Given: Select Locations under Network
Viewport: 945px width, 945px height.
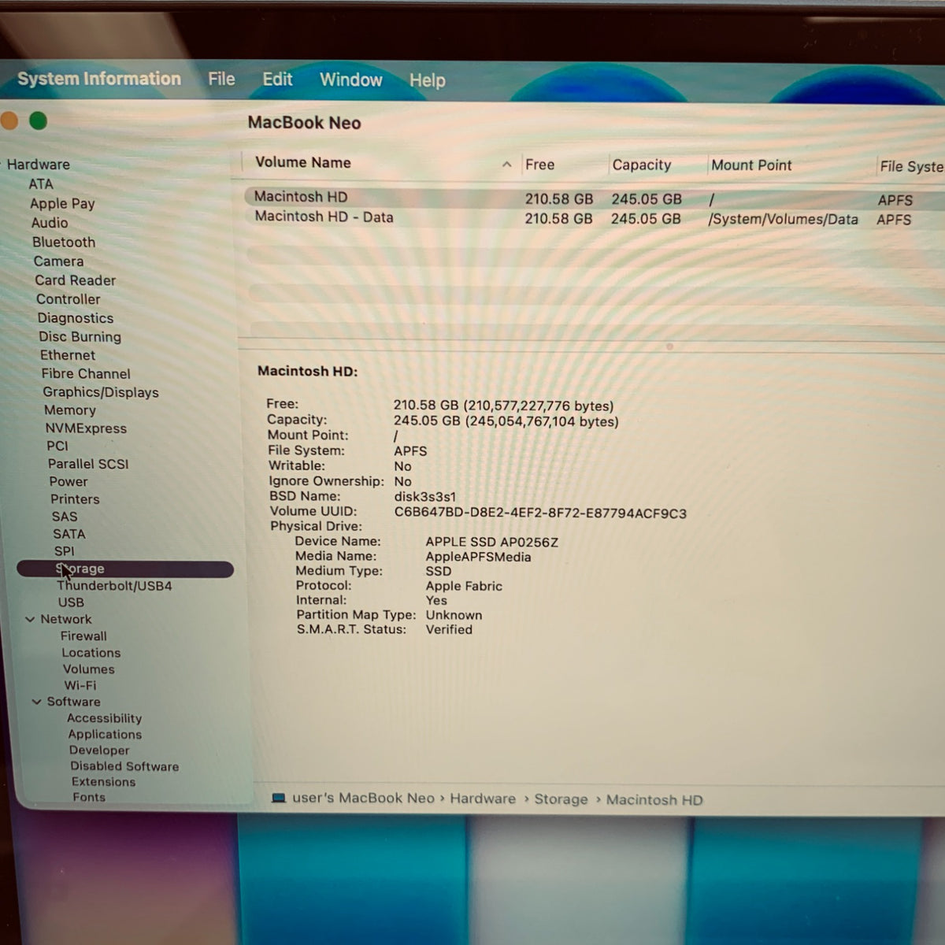Looking at the screenshot, I should (x=91, y=653).
